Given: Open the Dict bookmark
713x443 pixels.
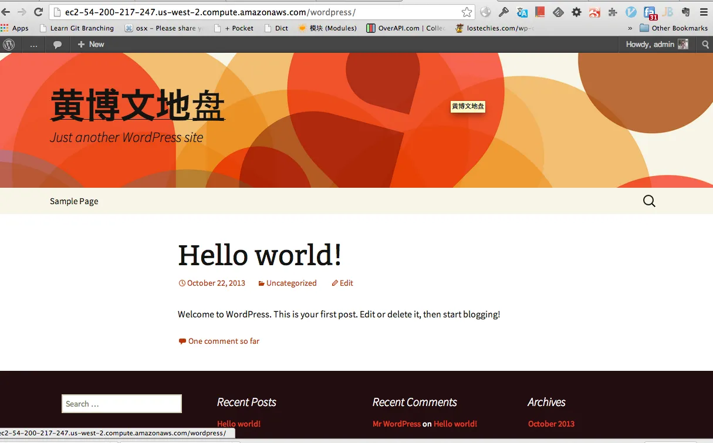Looking at the screenshot, I should point(276,28).
